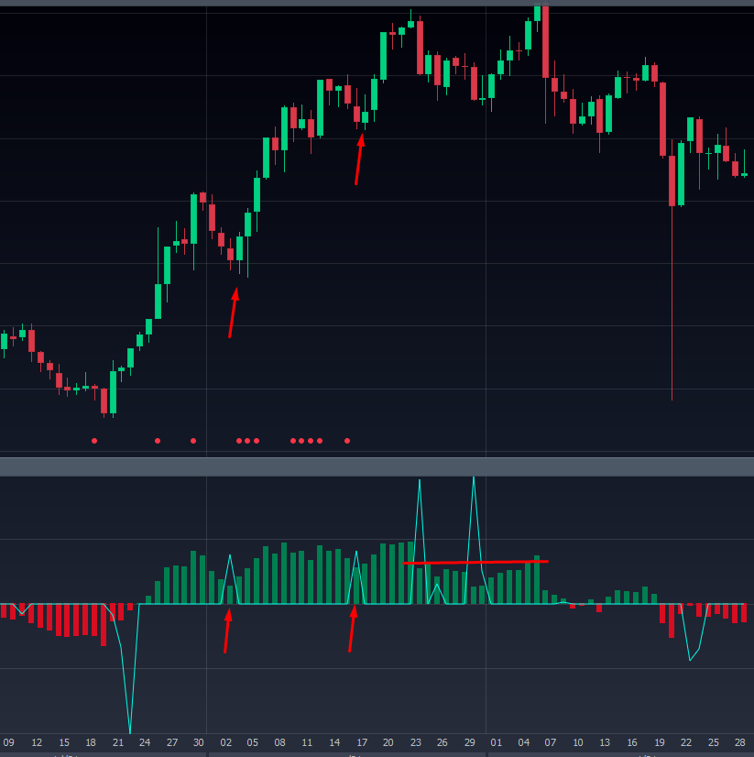This screenshot has width=754, height=757.
Task: Click the 30 date label on the time axis
Action: click(199, 742)
